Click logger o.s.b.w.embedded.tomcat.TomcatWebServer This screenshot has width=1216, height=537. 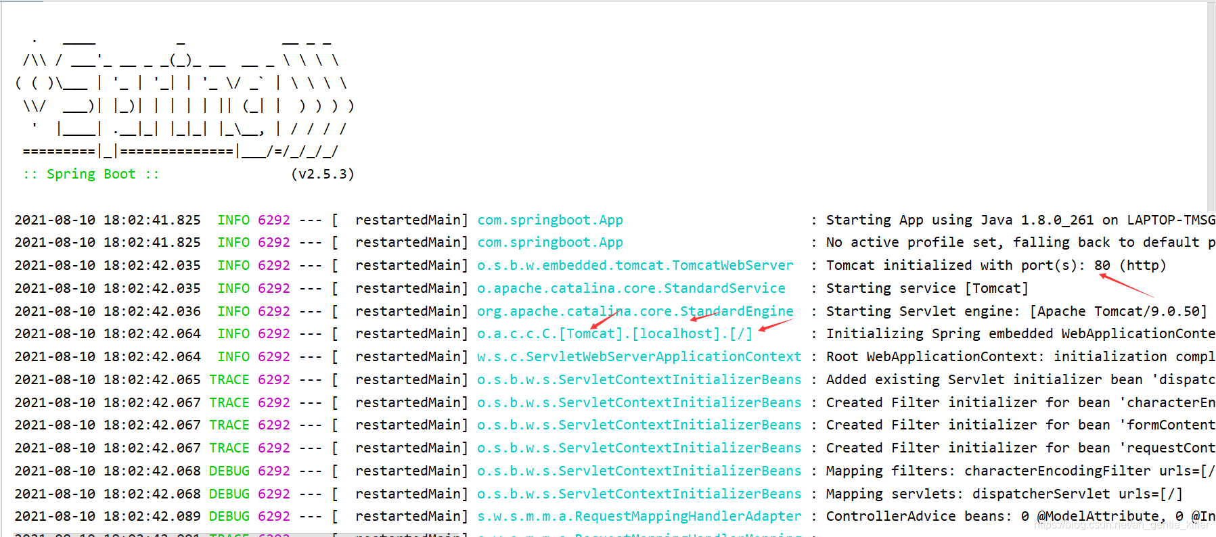point(635,265)
